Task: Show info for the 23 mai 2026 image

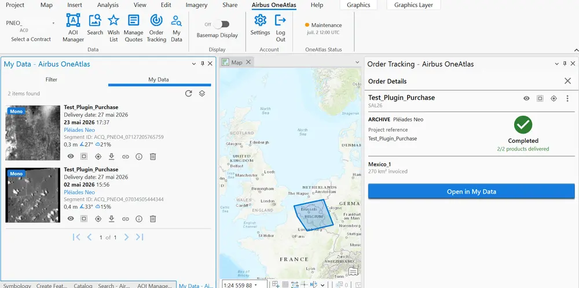Action: [139, 156]
